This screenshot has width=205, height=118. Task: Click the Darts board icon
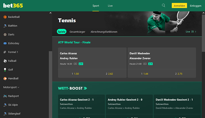5,35
